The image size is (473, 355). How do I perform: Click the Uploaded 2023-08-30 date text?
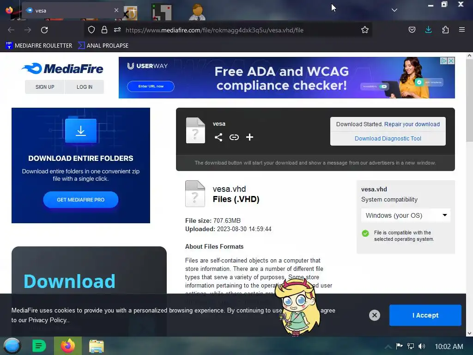click(228, 229)
